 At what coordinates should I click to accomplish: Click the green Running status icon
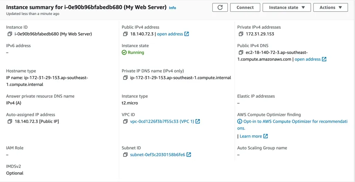pos(124,52)
